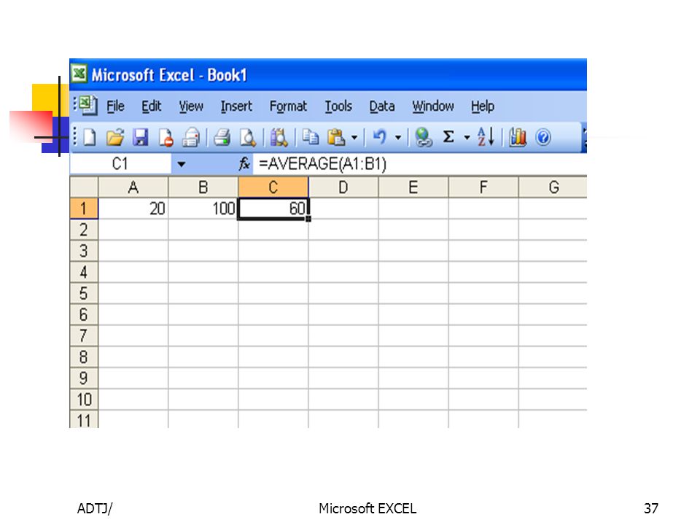Open the Window menu
Viewport: 700px width, 525px height.
(x=432, y=106)
